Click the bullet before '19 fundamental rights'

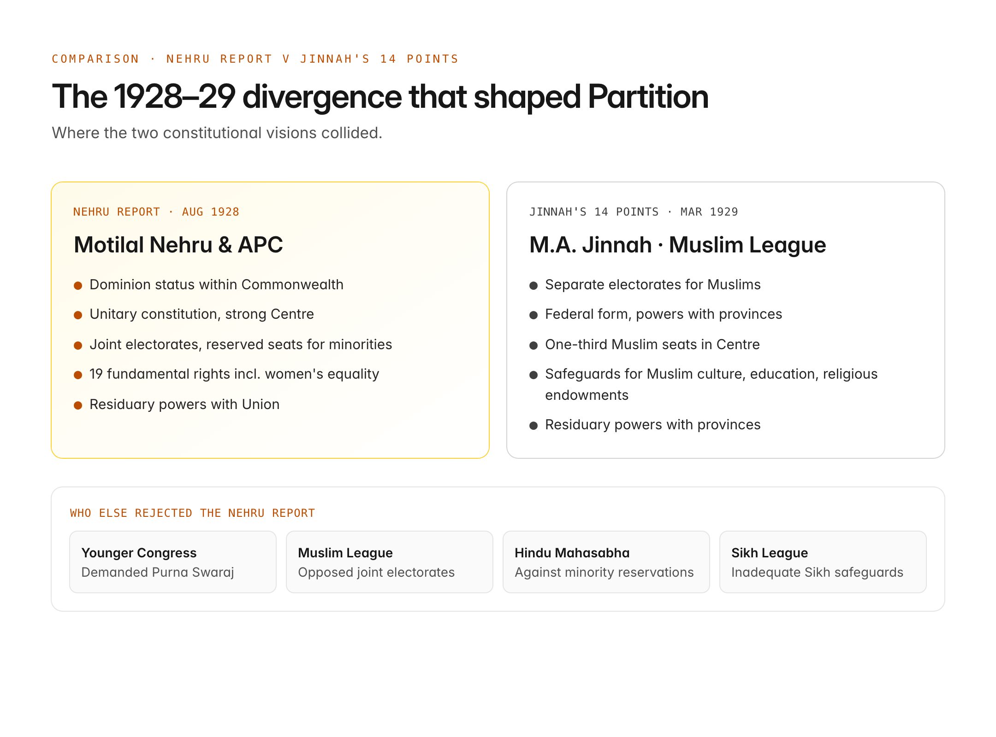coord(78,374)
